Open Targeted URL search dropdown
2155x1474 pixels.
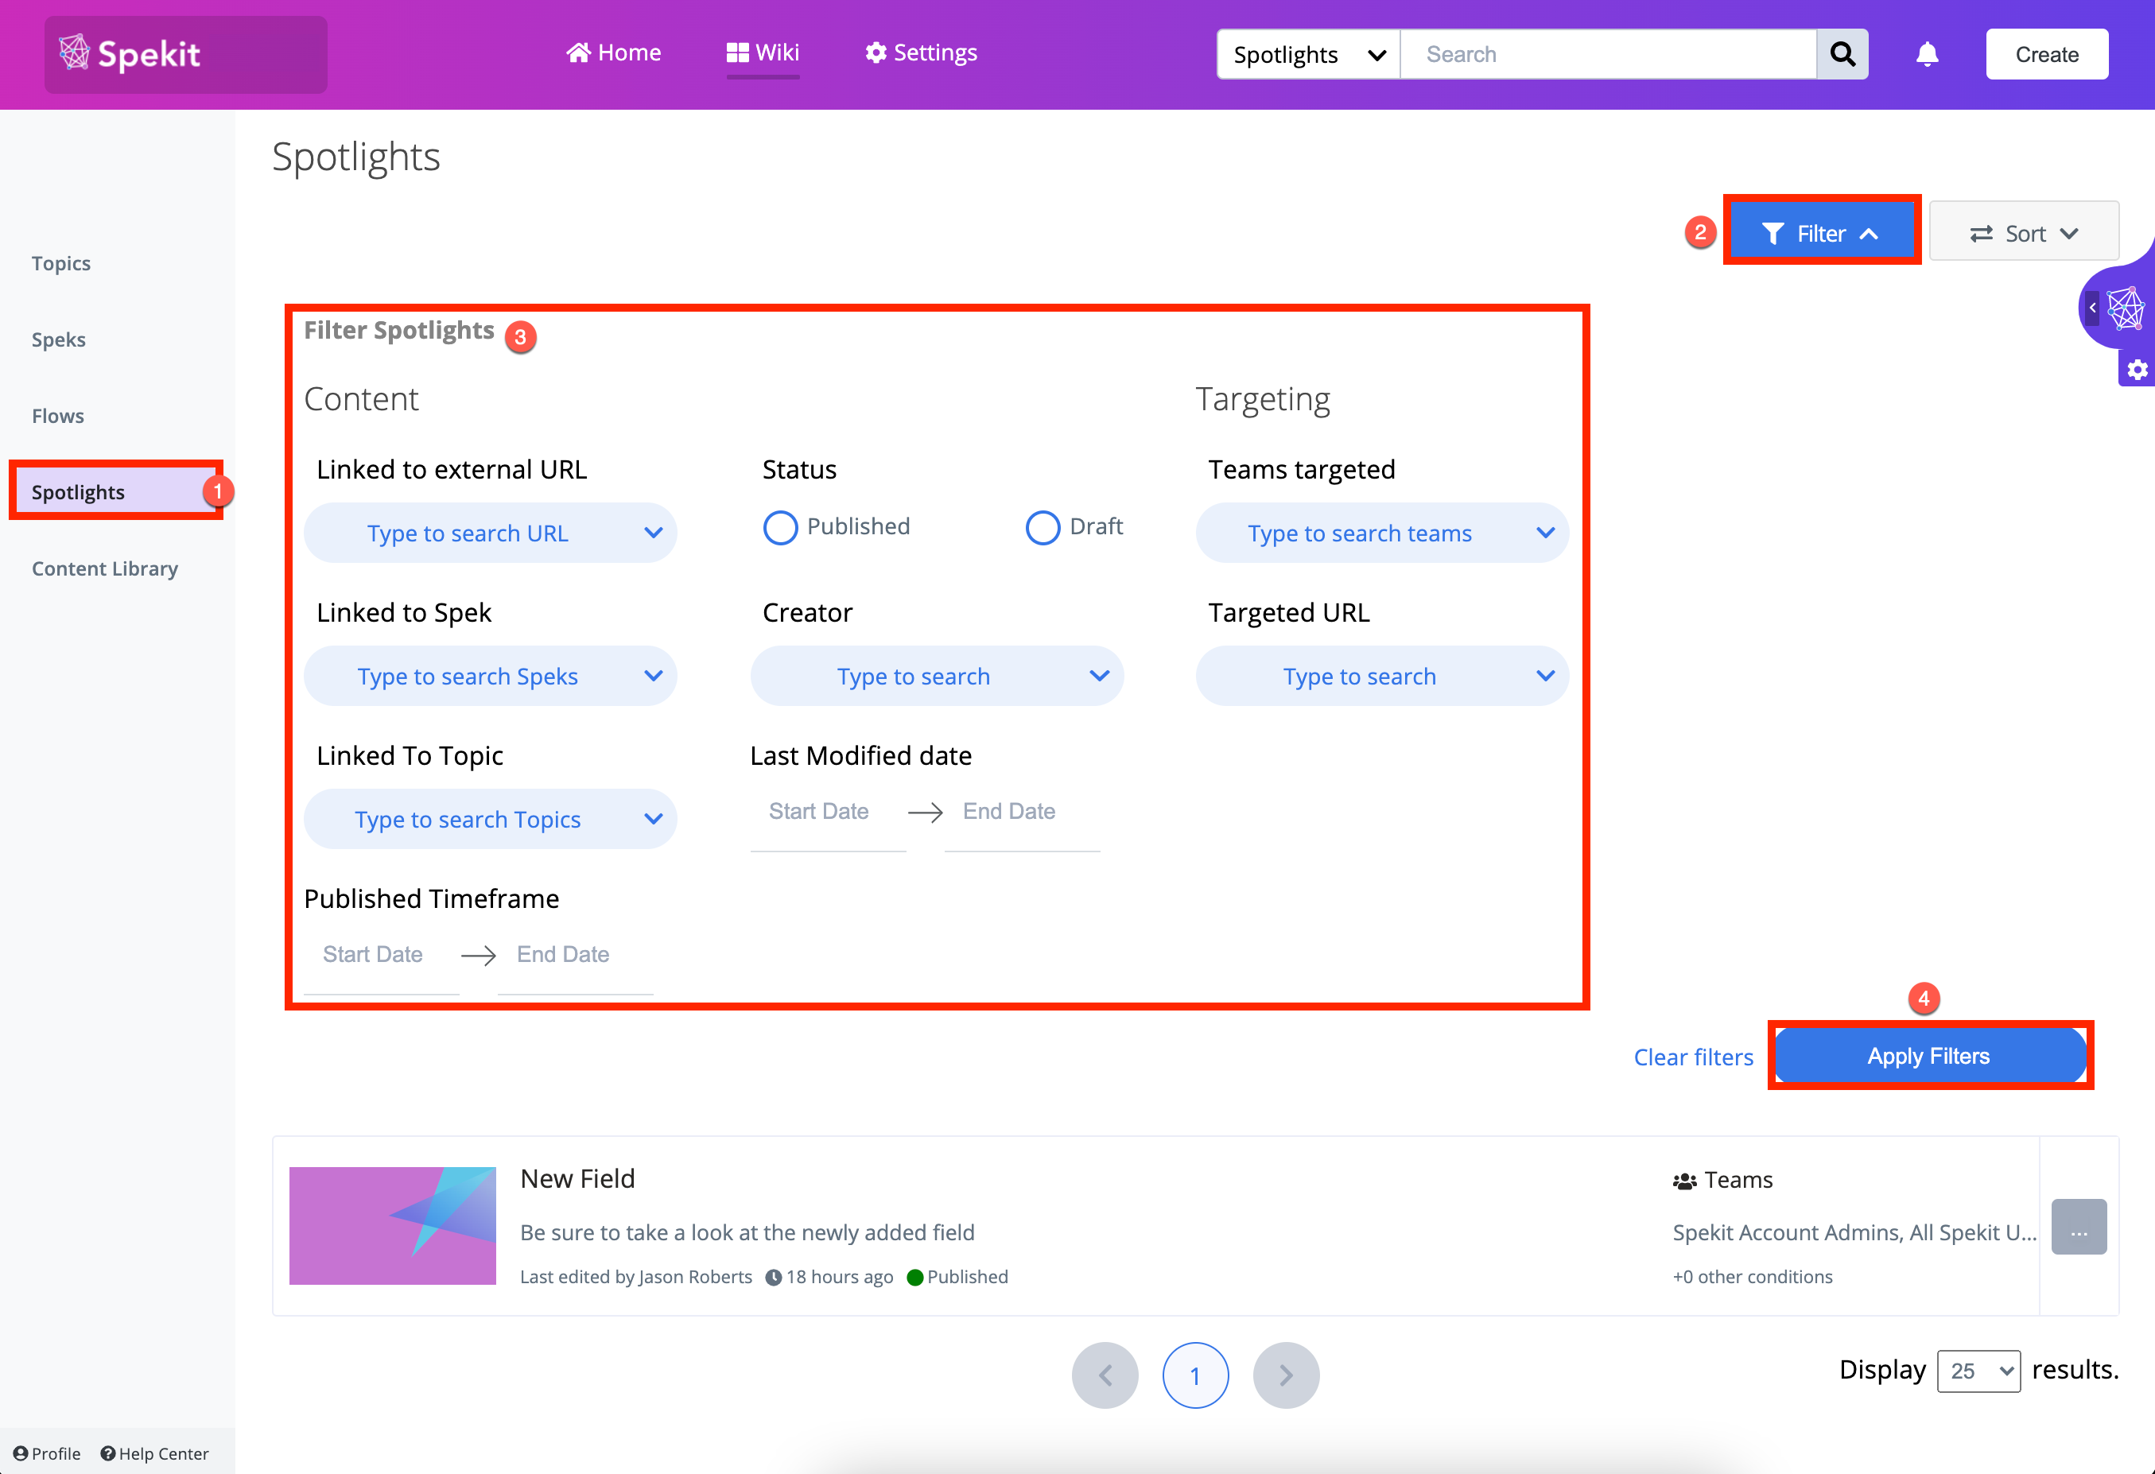[1381, 676]
